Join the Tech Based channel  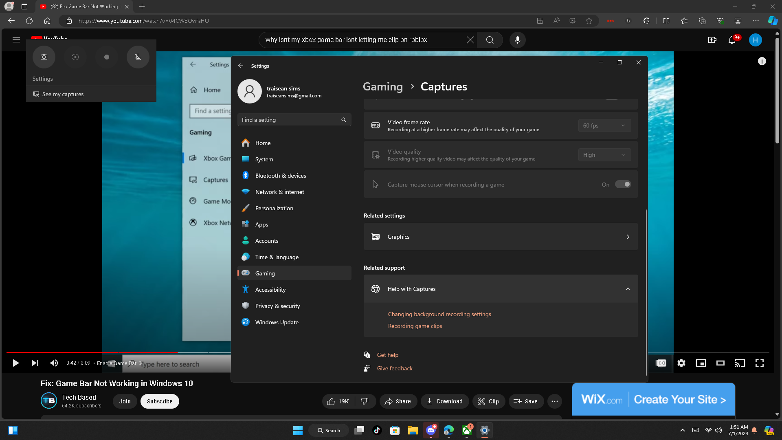[125, 401]
